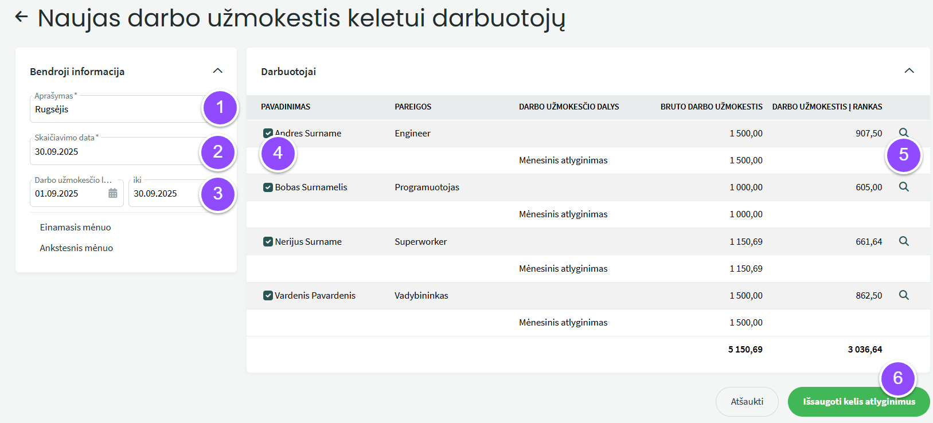Open calendar picker for period start date

pos(113,194)
